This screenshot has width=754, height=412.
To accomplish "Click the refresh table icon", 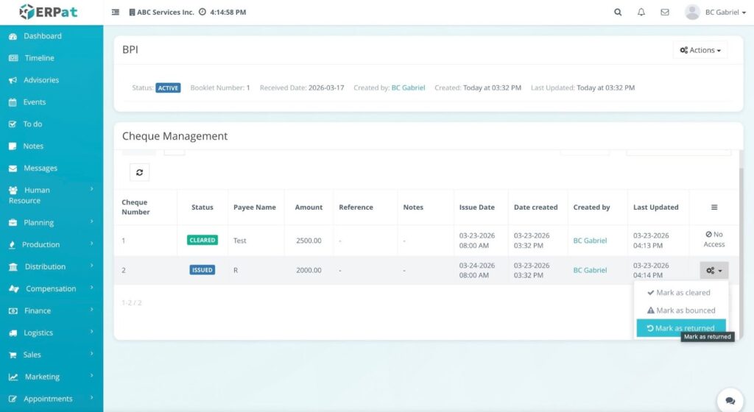I will coord(139,172).
